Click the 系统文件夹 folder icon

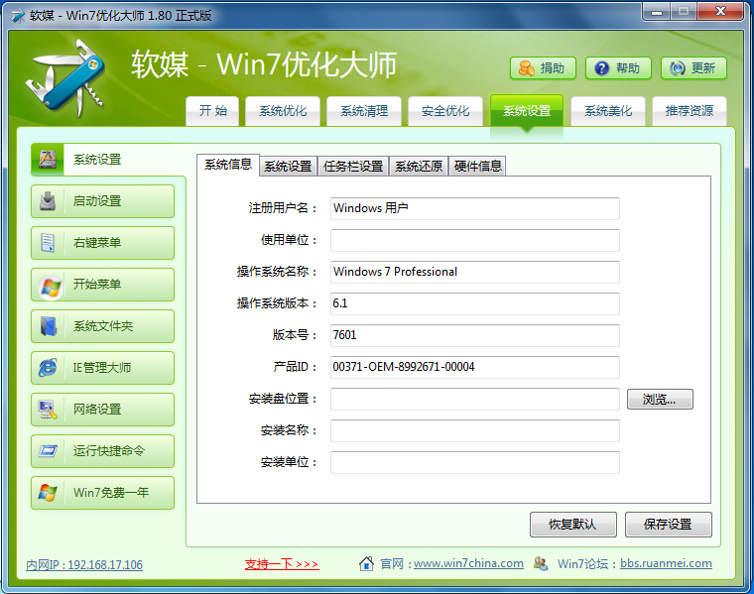click(x=49, y=326)
